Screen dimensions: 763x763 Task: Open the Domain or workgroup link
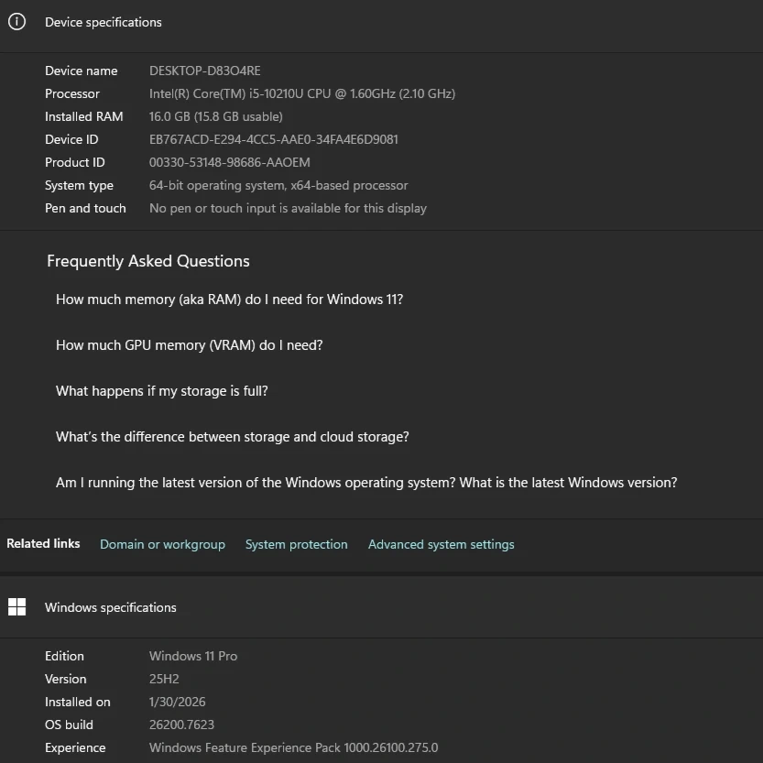pyautogui.click(x=162, y=544)
